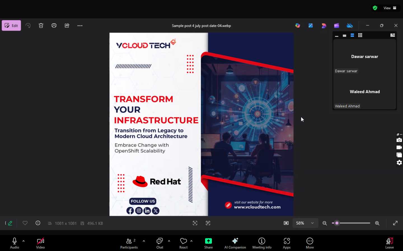The image size is (403, 251).
Task: Click the 1081 x 1081 image dimensions text
Action: tap(66, 223)
